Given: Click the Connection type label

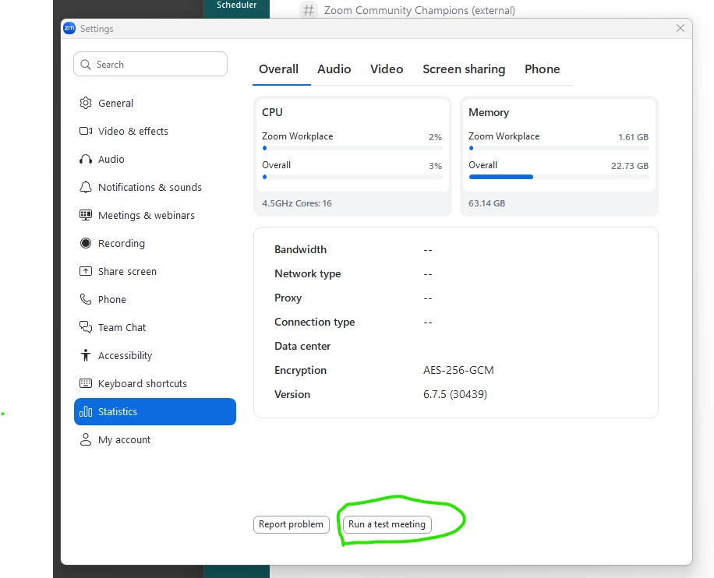Looking at the screenshot, I should point(315,322).
